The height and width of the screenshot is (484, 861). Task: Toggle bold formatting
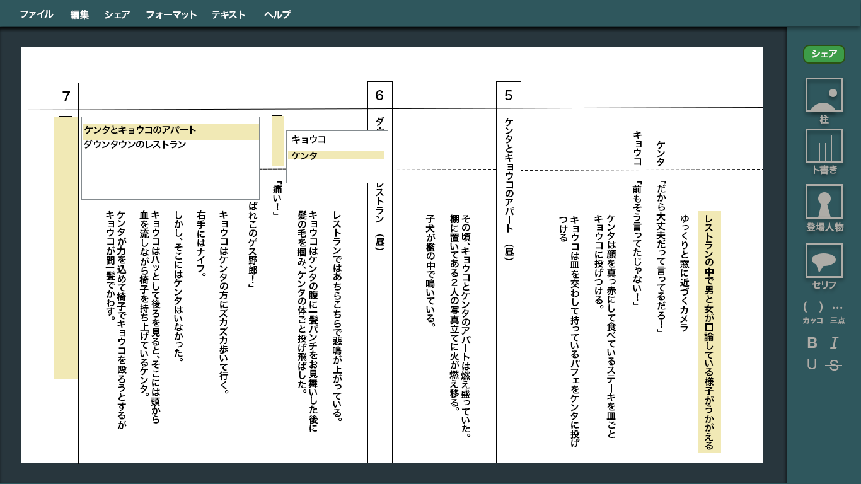click(x=812, y=343)
